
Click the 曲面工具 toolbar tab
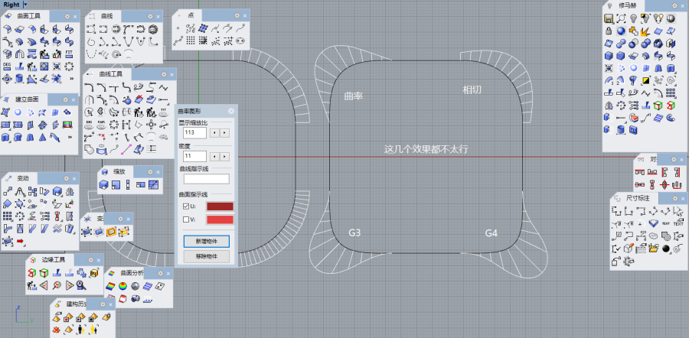29,15
